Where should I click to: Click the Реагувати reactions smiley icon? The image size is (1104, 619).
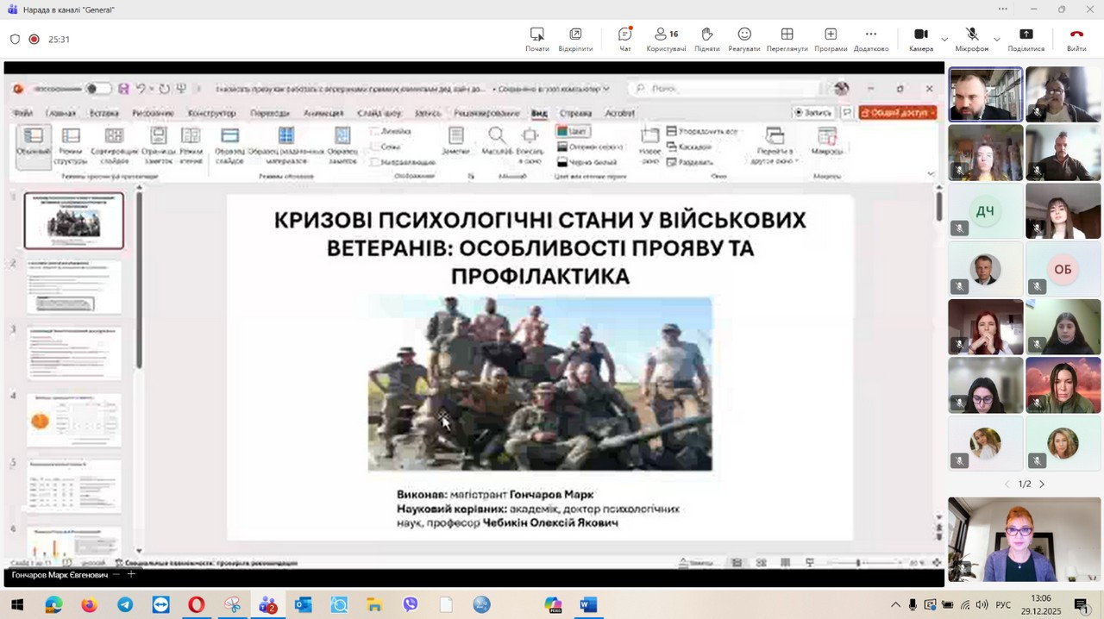[x=743, y=39]
